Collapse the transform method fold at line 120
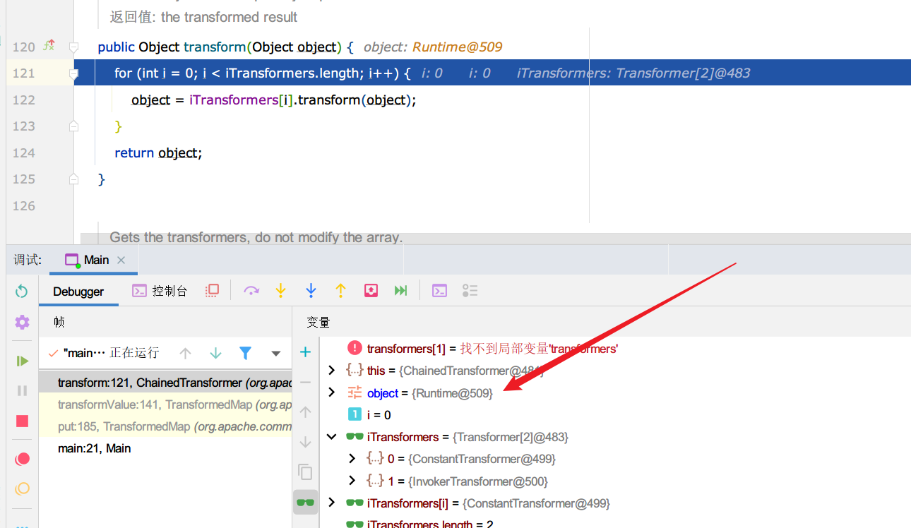911x528 pixels. 73,47
